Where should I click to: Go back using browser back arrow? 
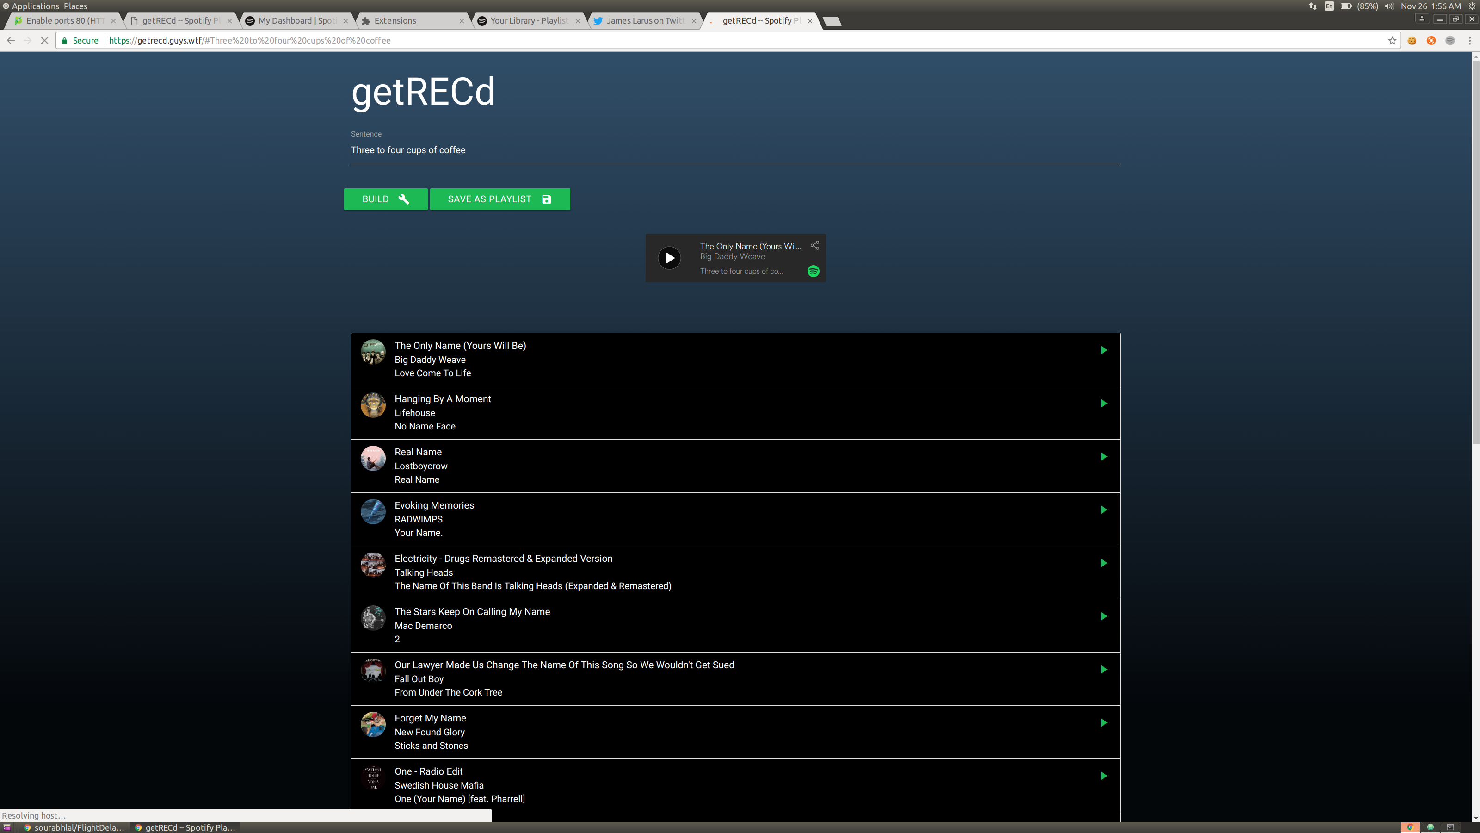point(11,40)
